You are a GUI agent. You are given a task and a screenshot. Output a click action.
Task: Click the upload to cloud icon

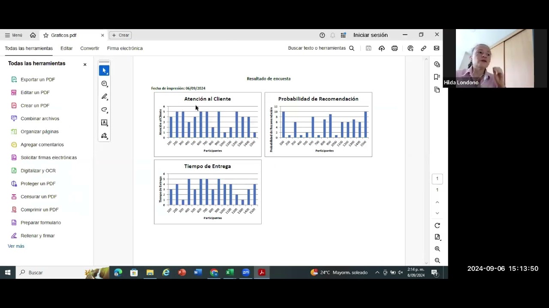click(382, 48)
